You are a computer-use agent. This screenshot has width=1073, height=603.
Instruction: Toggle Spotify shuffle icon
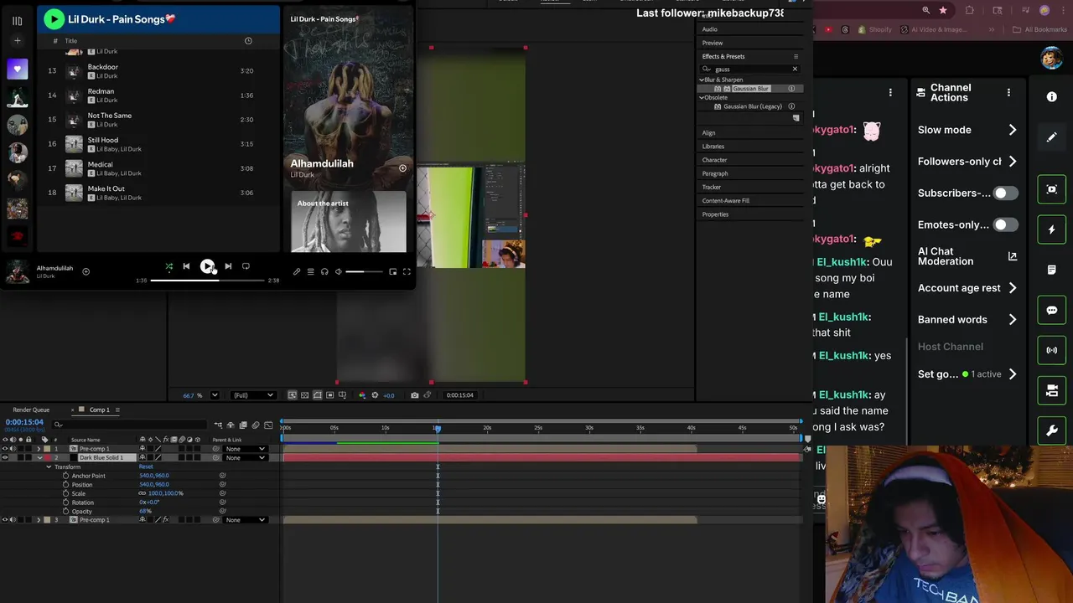pyautogui.click(x=169, y=266)
